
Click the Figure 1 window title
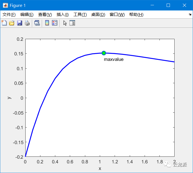point(18,6)
